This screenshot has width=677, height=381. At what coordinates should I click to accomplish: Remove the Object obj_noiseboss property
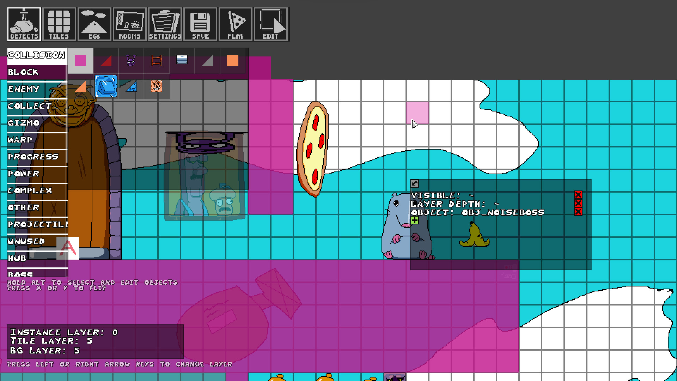click(578, 212)
